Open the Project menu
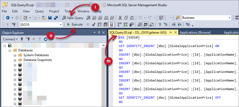Viewport: 239px width, 107px height. [54, 11]
